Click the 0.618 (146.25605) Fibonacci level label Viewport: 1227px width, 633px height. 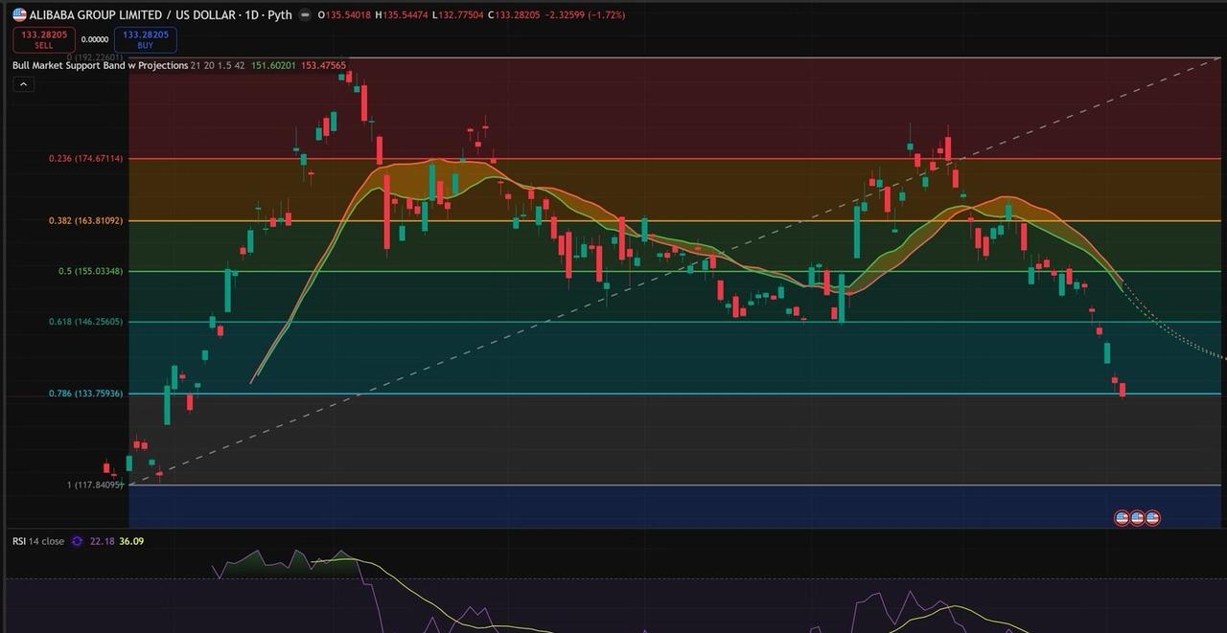click(x=85, y=322)
